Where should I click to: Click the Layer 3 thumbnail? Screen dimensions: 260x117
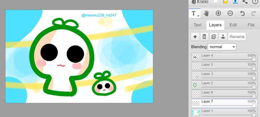click(x=196, y=76)
